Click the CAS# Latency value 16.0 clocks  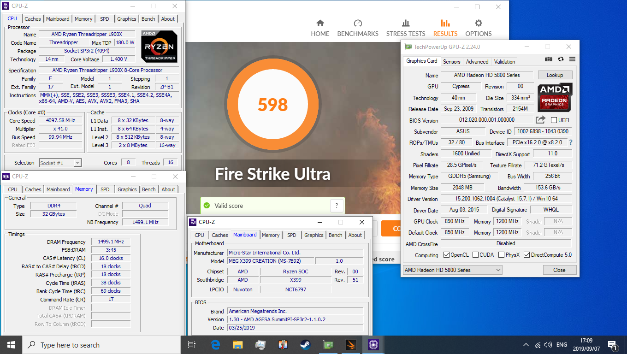(111, 258)
